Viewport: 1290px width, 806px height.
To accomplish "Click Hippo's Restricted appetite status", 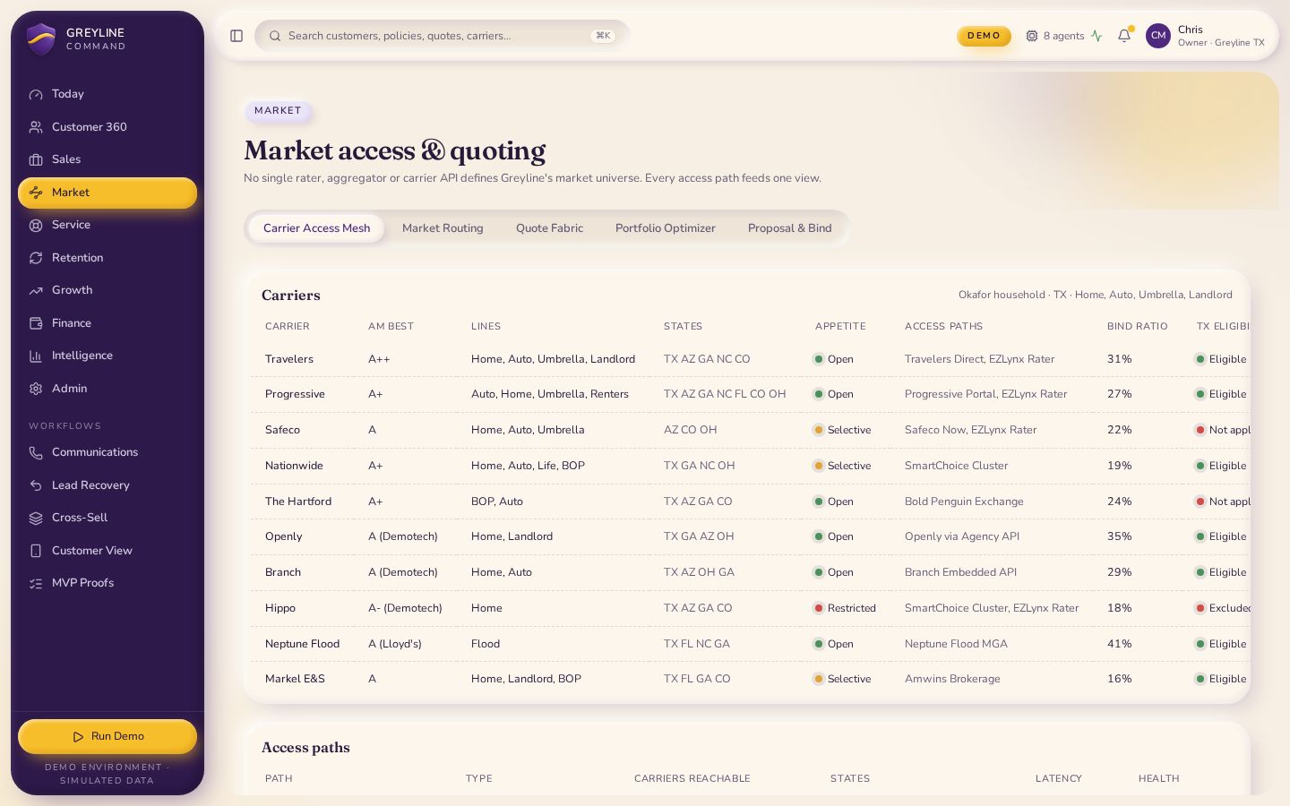I will (x=845, y=608).
